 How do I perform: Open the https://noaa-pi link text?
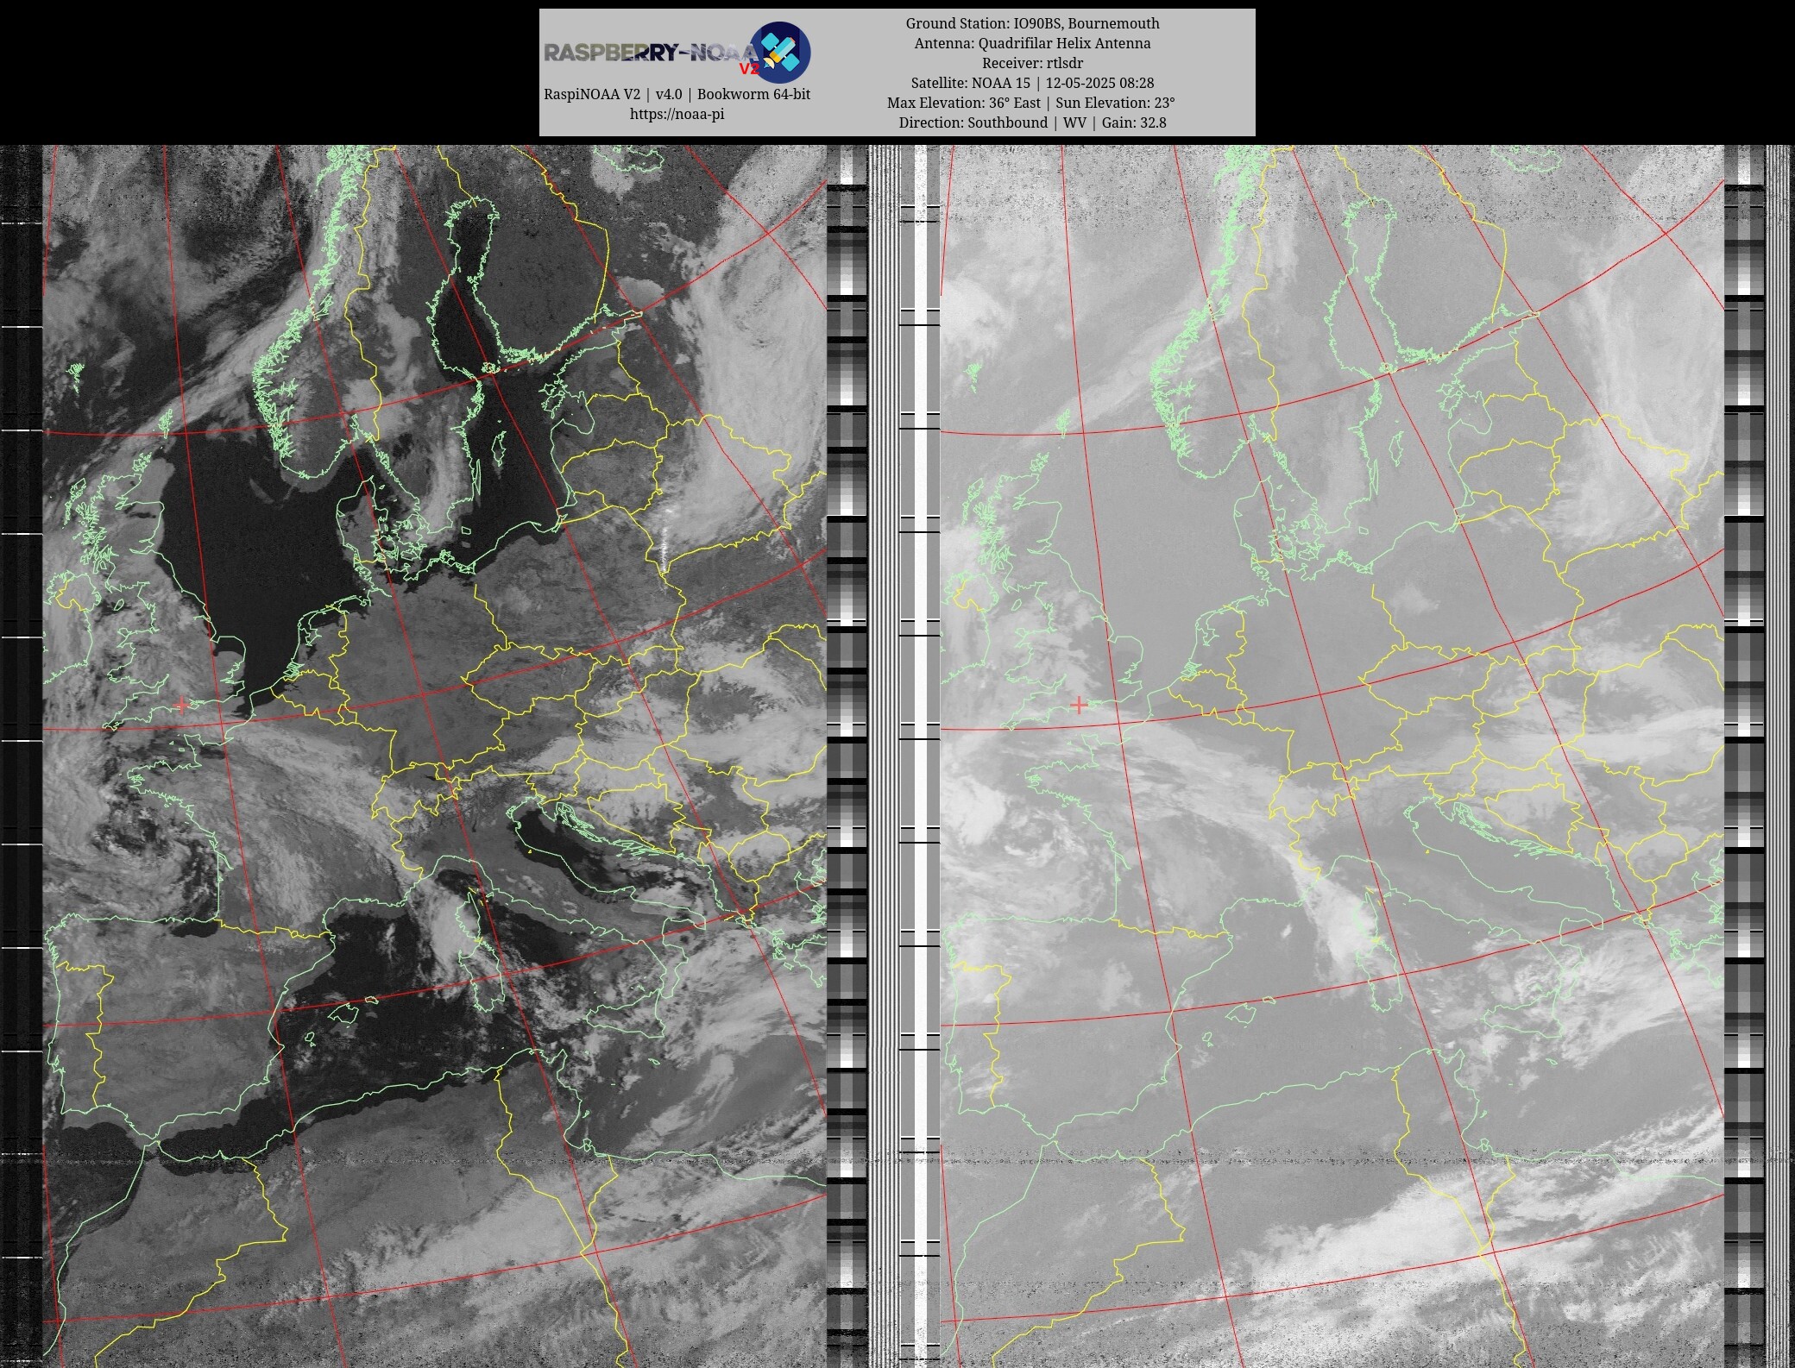(x=677, y=114)
